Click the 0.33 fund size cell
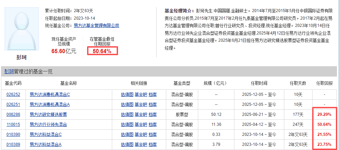 click(216, 134)
